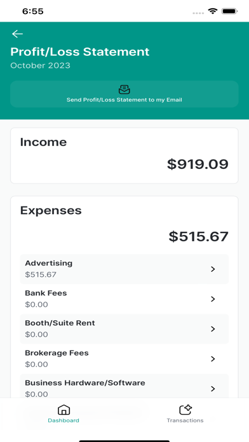Tap the Income $919.09 card

(x=124, y=156)
